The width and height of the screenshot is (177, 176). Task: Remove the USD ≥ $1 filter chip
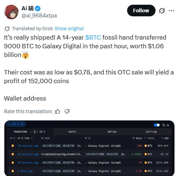point(9,124)
